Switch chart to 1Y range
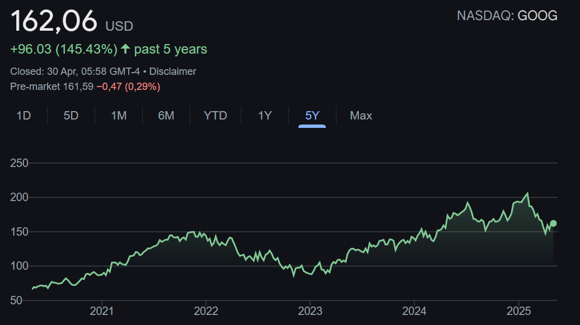 pyautogui.click(x=265, y=116)
